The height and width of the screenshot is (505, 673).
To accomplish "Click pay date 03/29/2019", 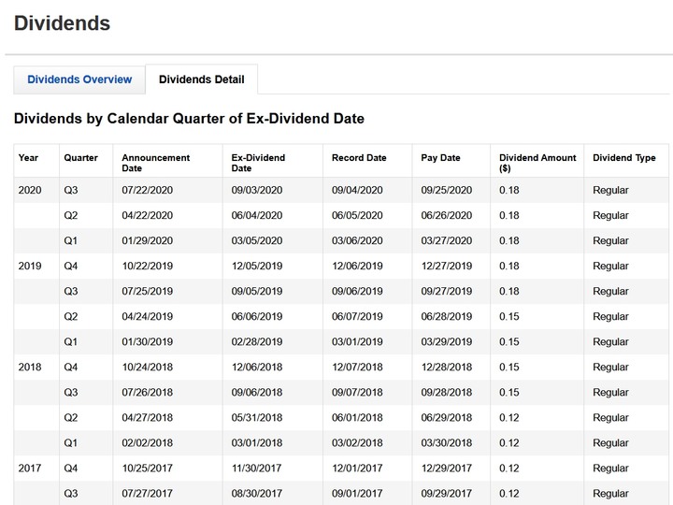I will 447,342.
